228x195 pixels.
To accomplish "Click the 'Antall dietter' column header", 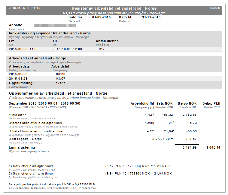I will pos(107,41).
